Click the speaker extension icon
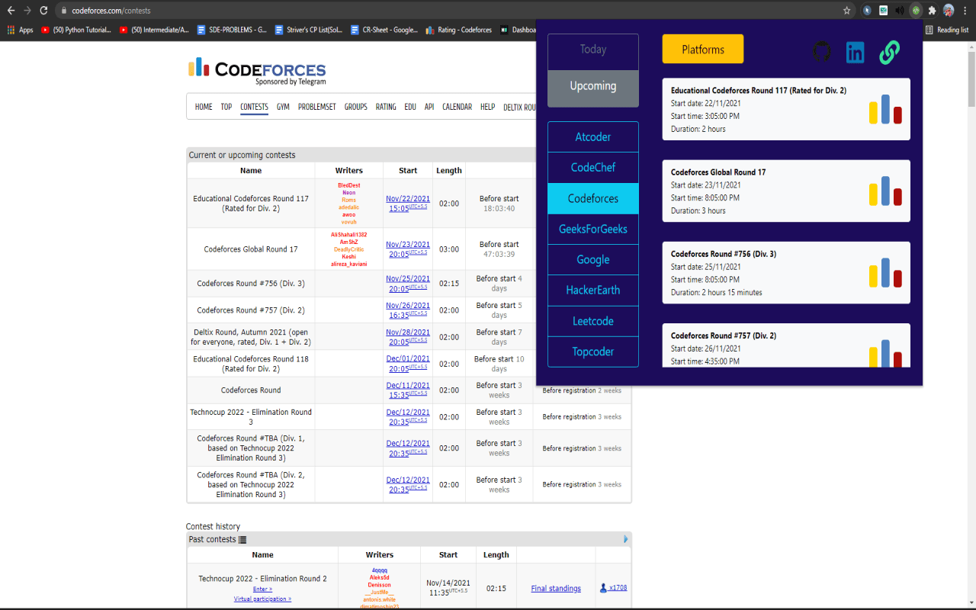 point(900,11)
